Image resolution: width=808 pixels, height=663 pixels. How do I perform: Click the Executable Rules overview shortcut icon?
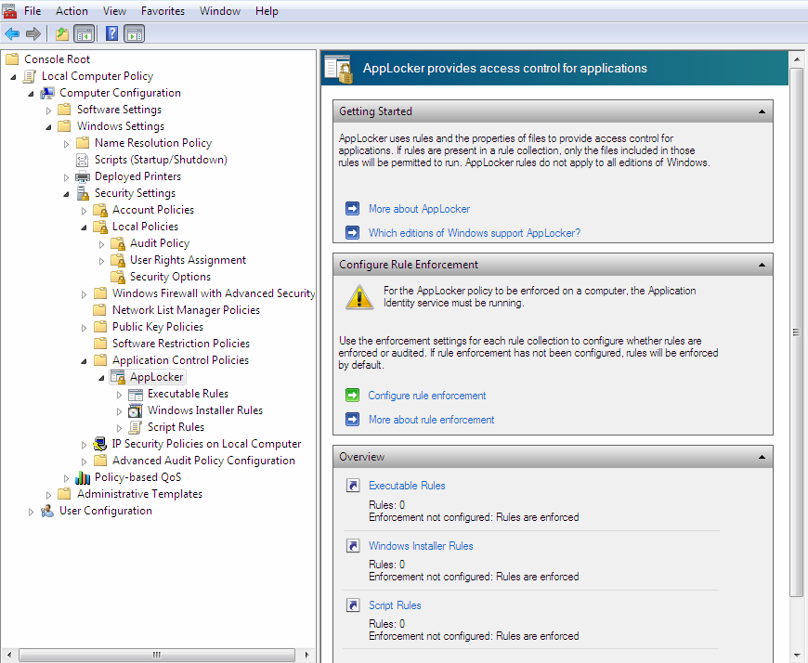pyautogui.click(x=353, y=486)
